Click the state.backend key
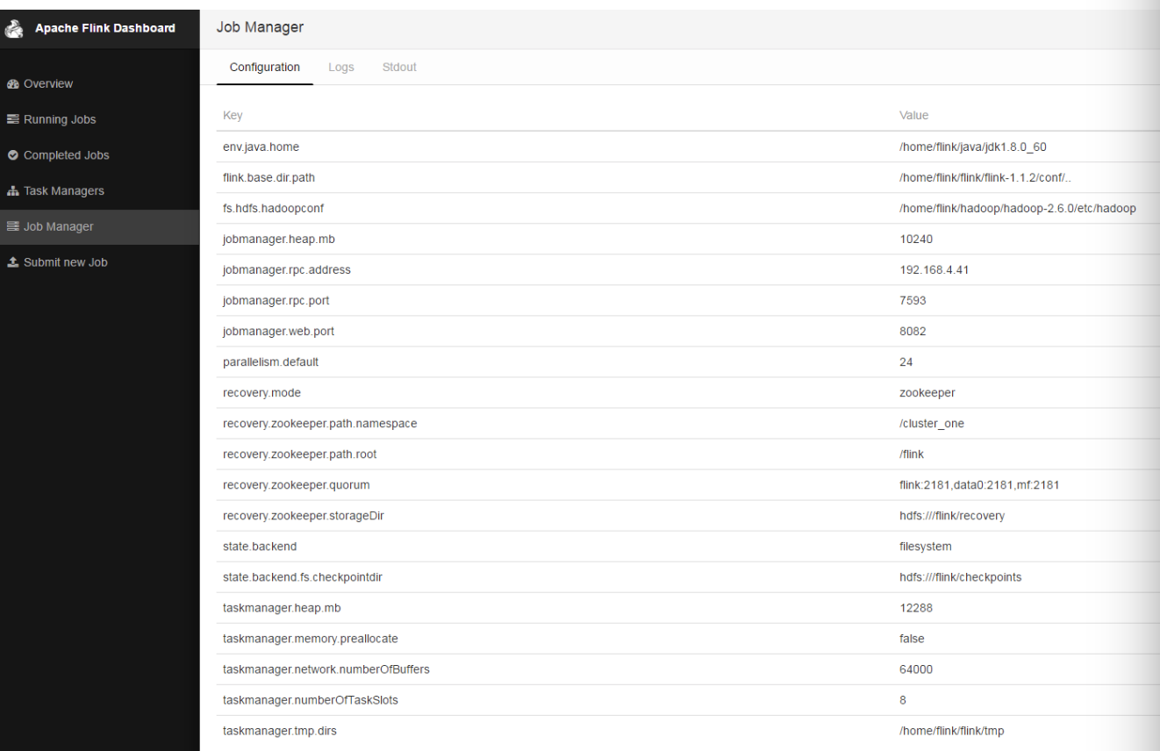Image resolution: width=1160 pixels, height=751 pixels. pyautogui.click(x=260, y=547)
